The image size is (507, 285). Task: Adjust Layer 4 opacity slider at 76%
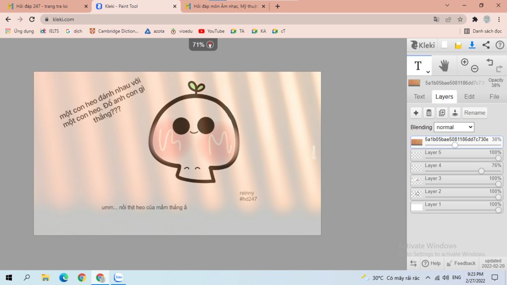481,171
